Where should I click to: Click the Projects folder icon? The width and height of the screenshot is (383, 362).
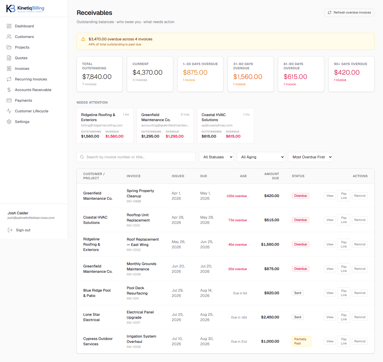(9, 47)
